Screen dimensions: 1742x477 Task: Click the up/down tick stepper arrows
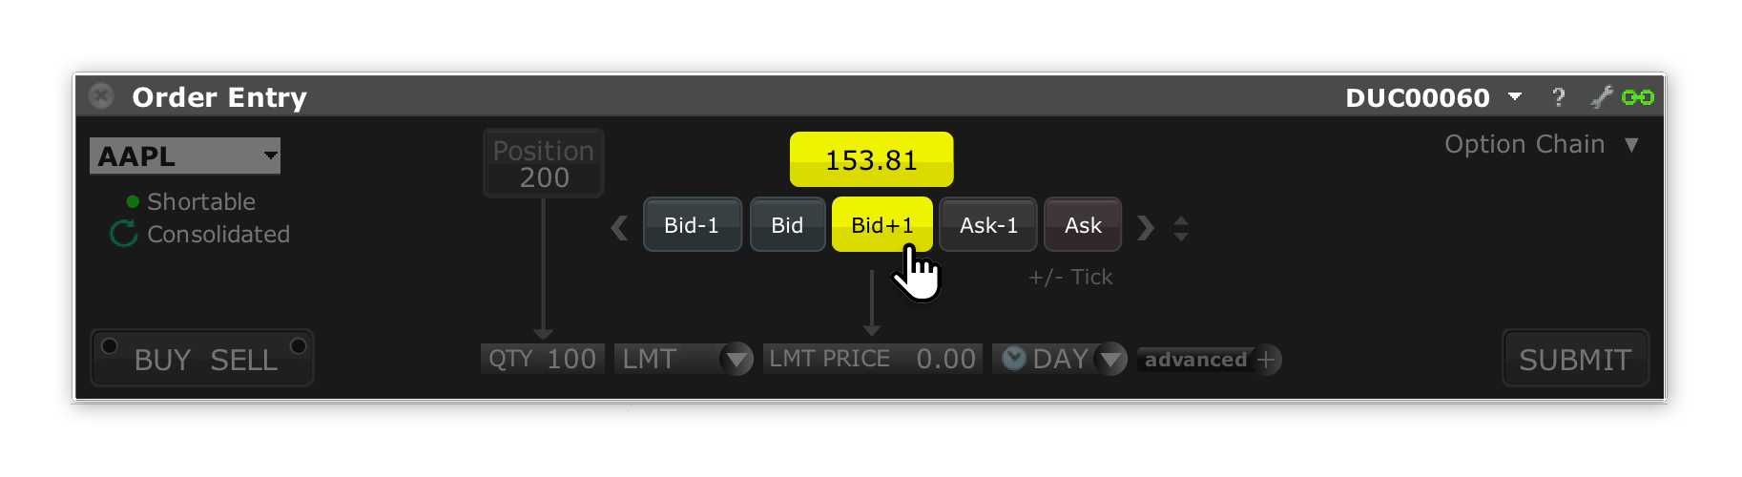tap(1181, 228)
